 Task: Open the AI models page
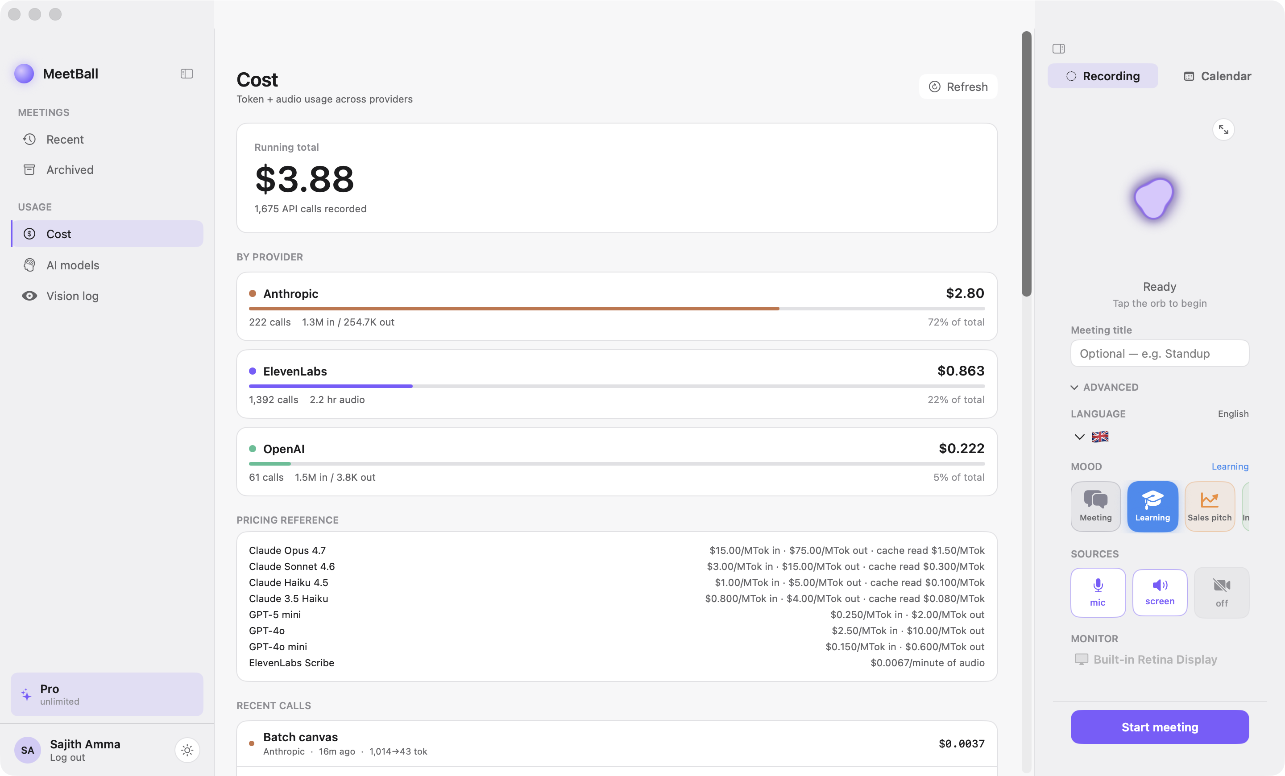coord(107,265)
